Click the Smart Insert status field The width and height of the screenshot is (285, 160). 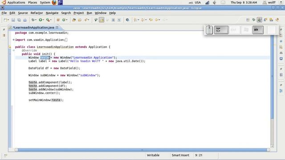(x=180, y=155)
